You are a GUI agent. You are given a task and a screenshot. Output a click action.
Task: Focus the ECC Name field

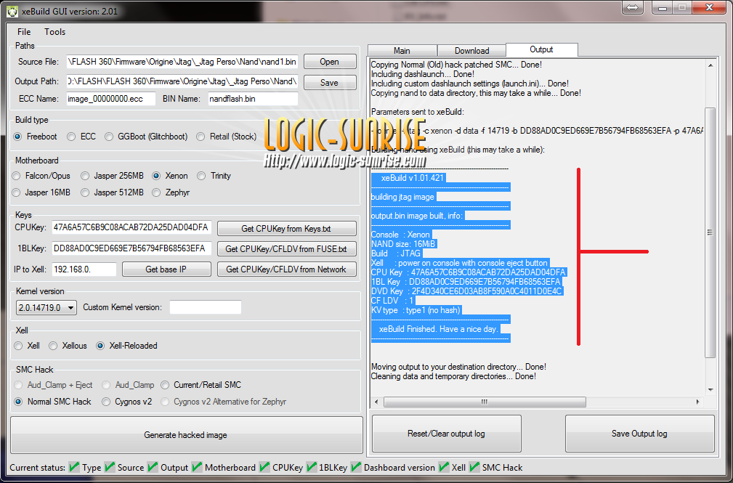click(111, 99)
